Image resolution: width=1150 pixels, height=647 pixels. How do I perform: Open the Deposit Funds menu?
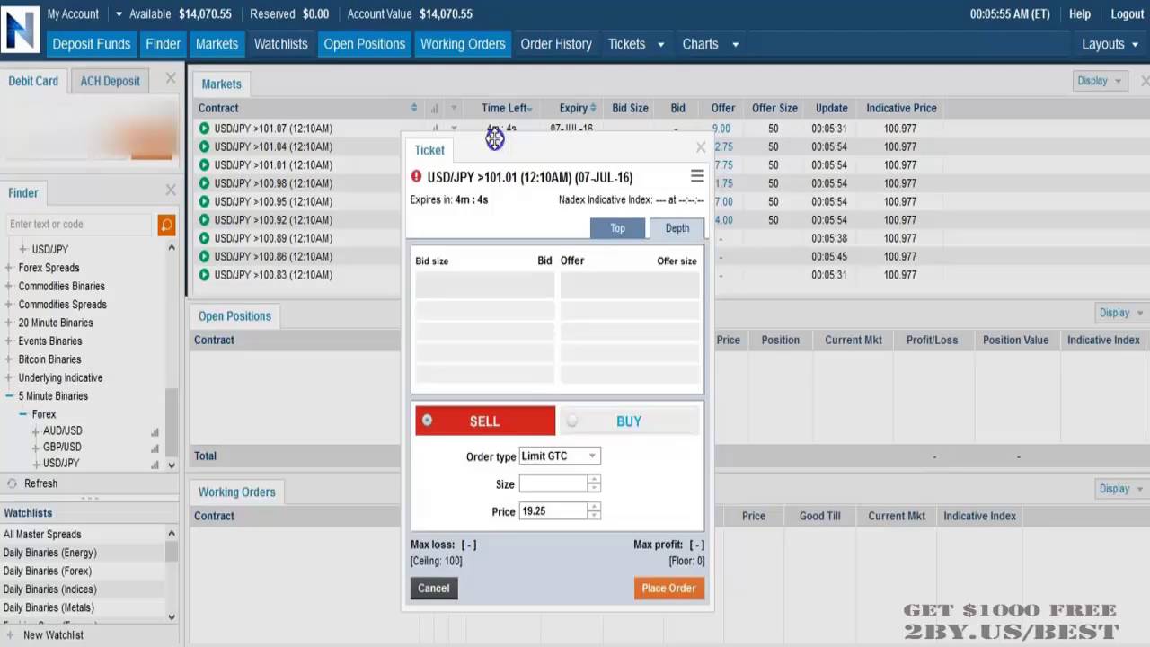(x=91, y=44)
